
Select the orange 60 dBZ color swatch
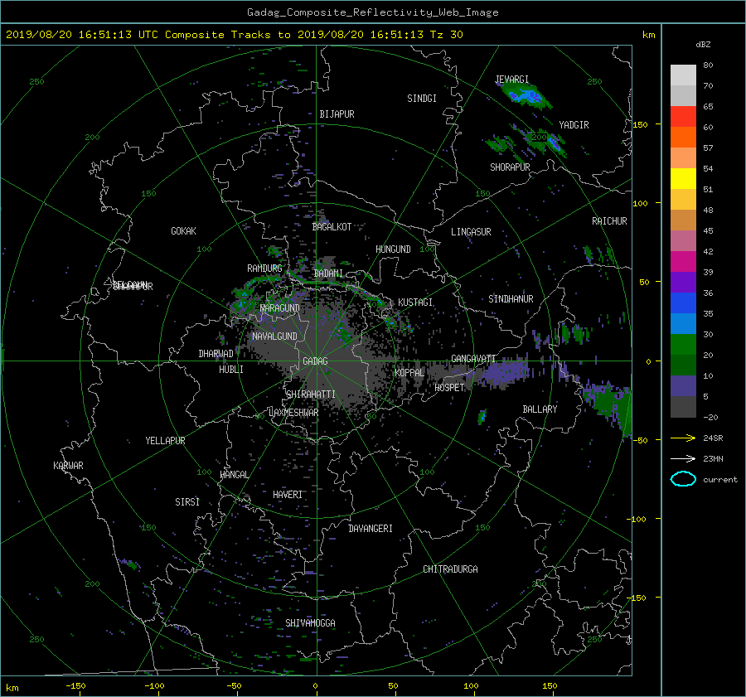click(683, 137)
